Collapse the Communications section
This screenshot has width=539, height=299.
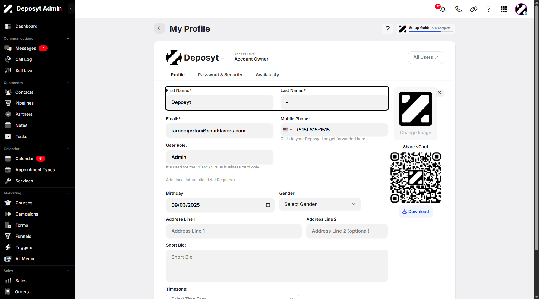(68, 39)
